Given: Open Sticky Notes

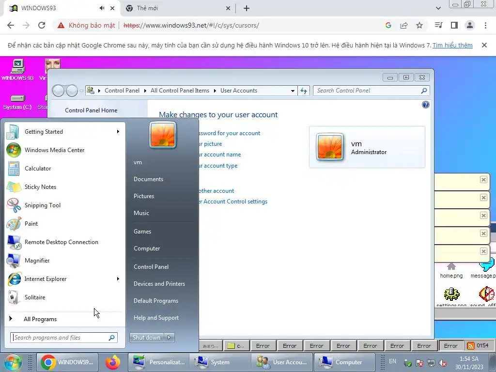Looking at the screenshot, I should tap(65, 186).
